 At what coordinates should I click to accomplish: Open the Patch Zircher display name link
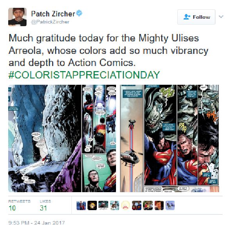pos(53,14)
